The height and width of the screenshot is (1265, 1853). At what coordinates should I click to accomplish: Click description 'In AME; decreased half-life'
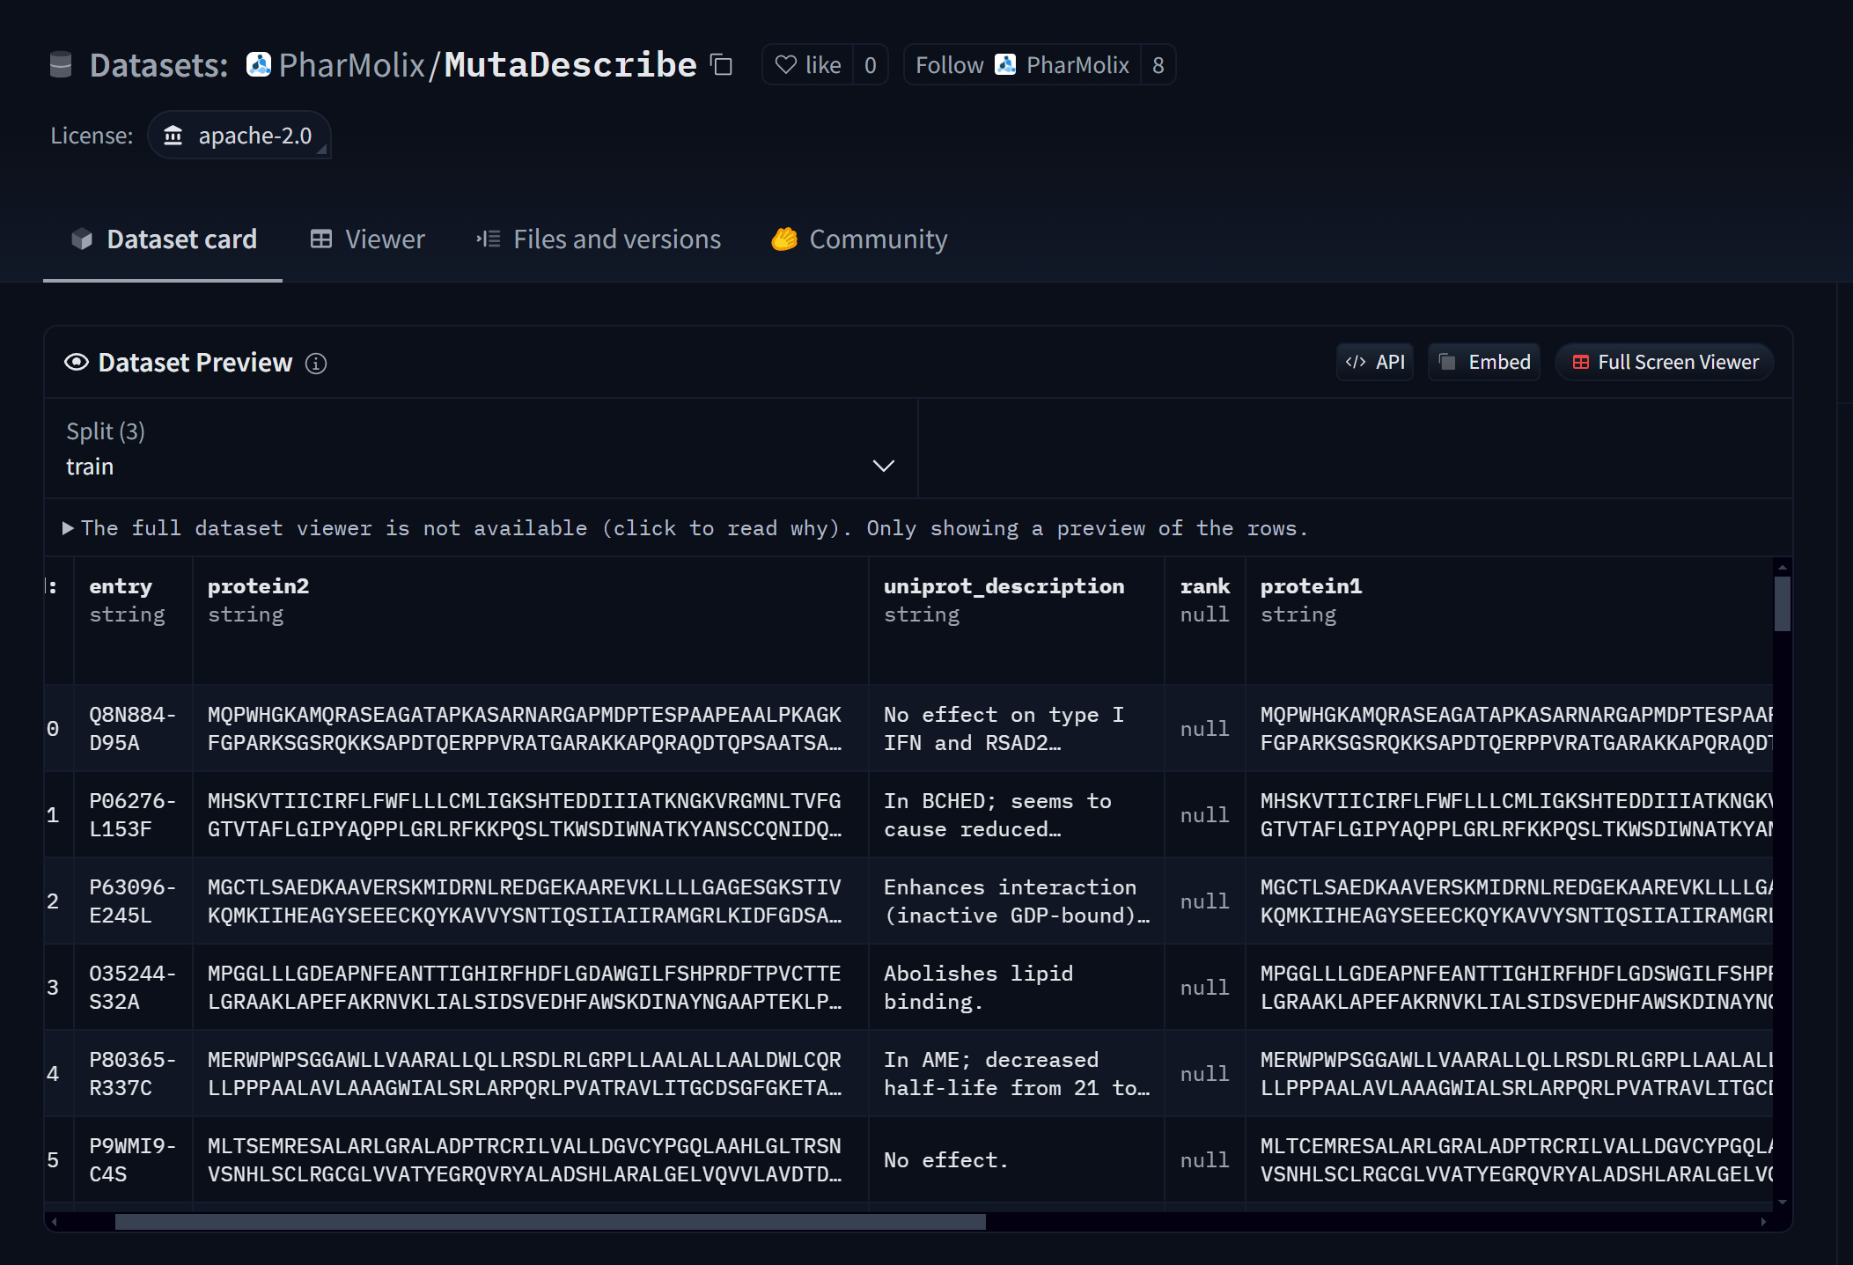pos(1017,1074)
